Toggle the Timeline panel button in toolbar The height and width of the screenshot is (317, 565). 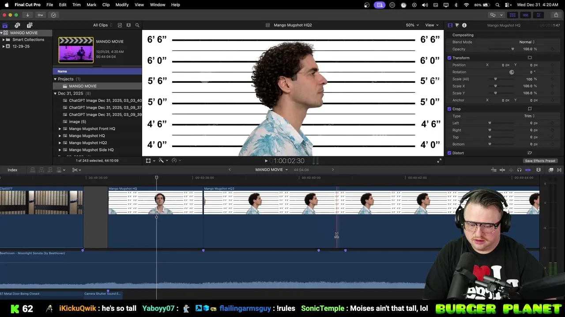pos(526,15)
